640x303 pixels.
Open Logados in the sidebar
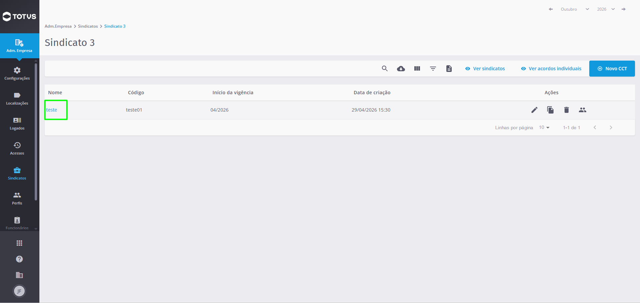click(17, 124)
